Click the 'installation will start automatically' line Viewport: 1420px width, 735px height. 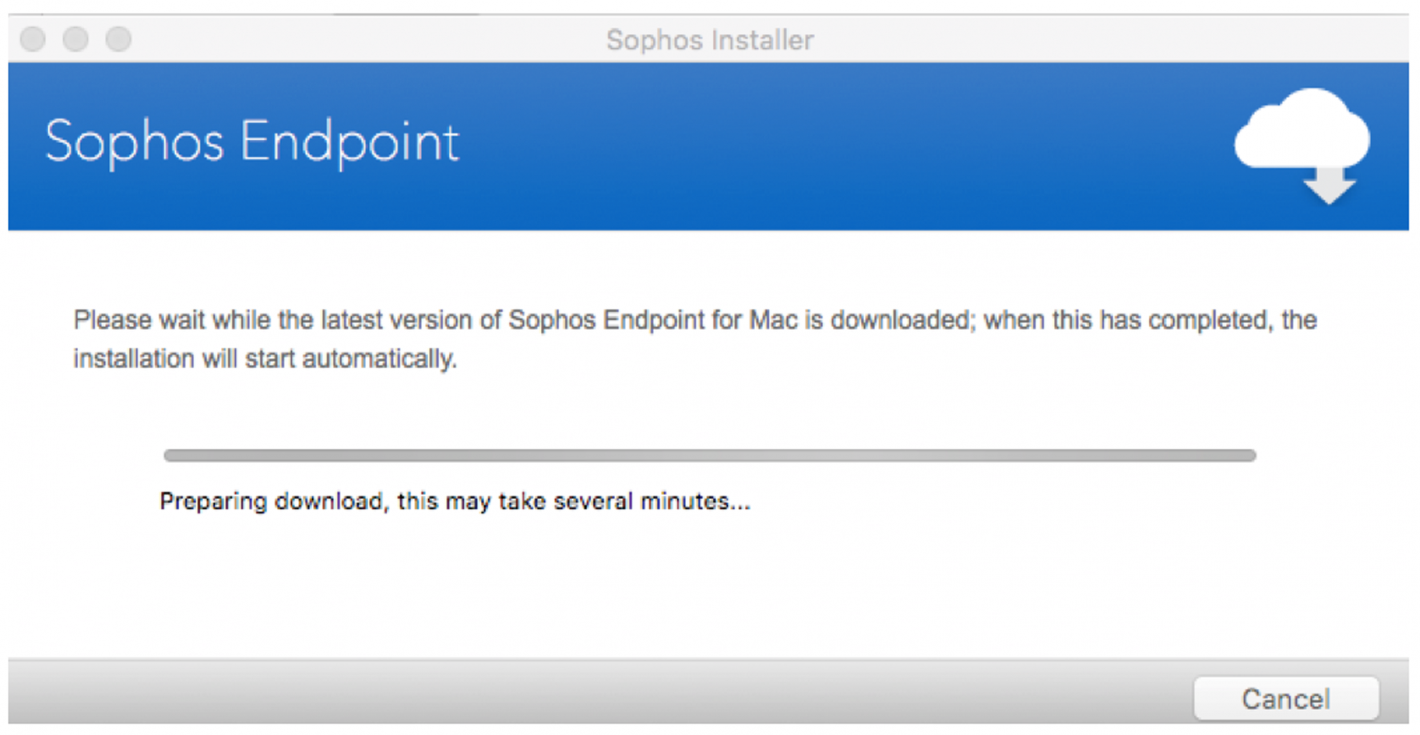(265, 358)
